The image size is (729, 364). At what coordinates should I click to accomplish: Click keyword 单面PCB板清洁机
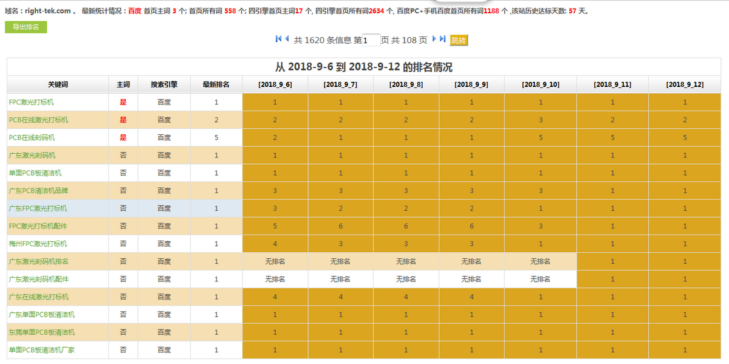tap(35, 173)
